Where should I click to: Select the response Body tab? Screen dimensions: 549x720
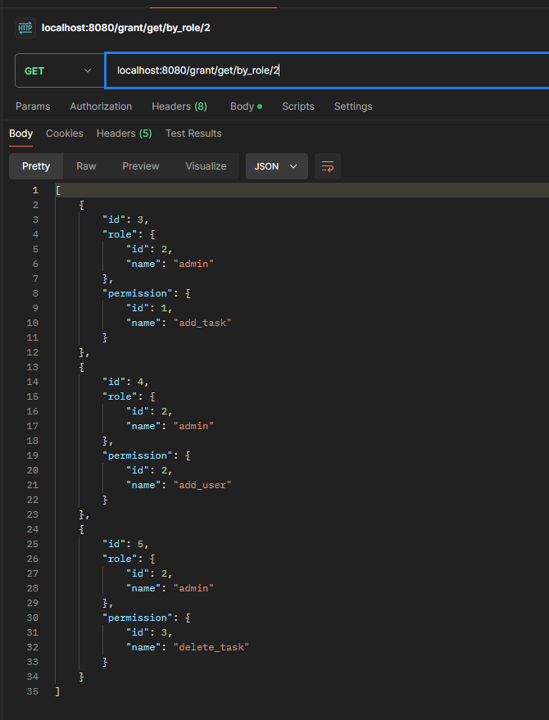coord(21,134)
